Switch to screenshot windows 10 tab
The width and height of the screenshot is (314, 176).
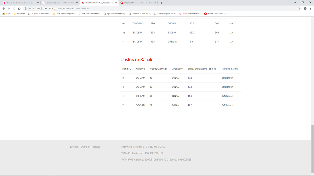click(60, 3)
